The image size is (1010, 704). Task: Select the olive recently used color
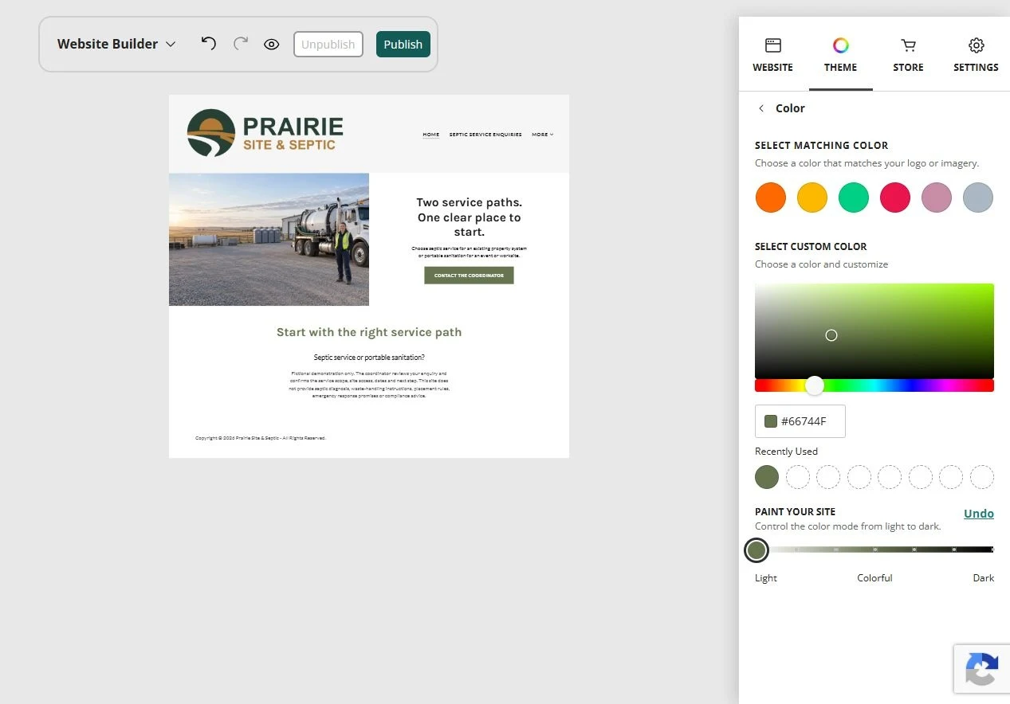(x=767, y=477)
